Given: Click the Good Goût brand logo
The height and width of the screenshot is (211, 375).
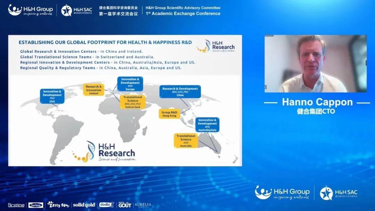Looking at the screenshot, I should [125, 204].
